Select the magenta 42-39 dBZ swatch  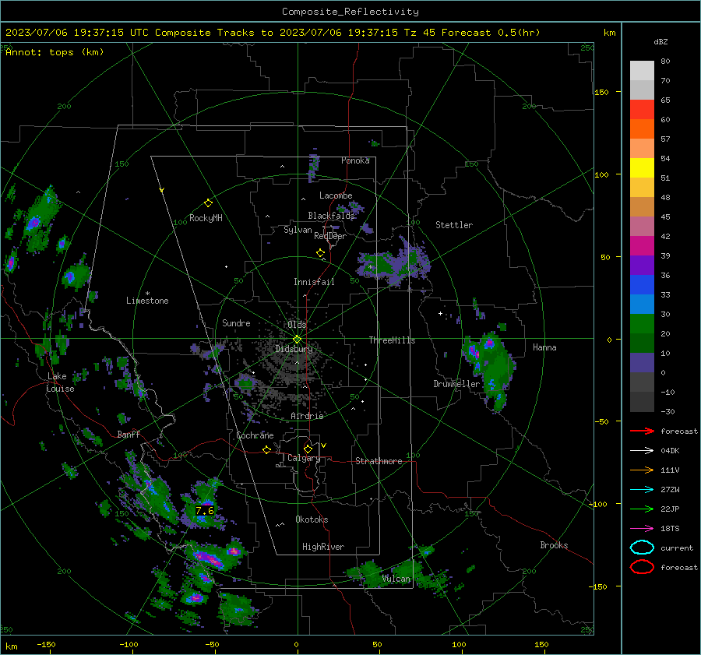pyautogui.click(x=642, y=245)
